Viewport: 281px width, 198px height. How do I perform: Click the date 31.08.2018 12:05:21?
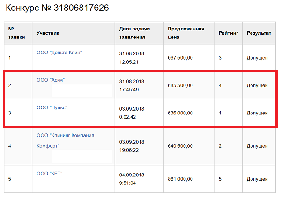coord(133,57)
